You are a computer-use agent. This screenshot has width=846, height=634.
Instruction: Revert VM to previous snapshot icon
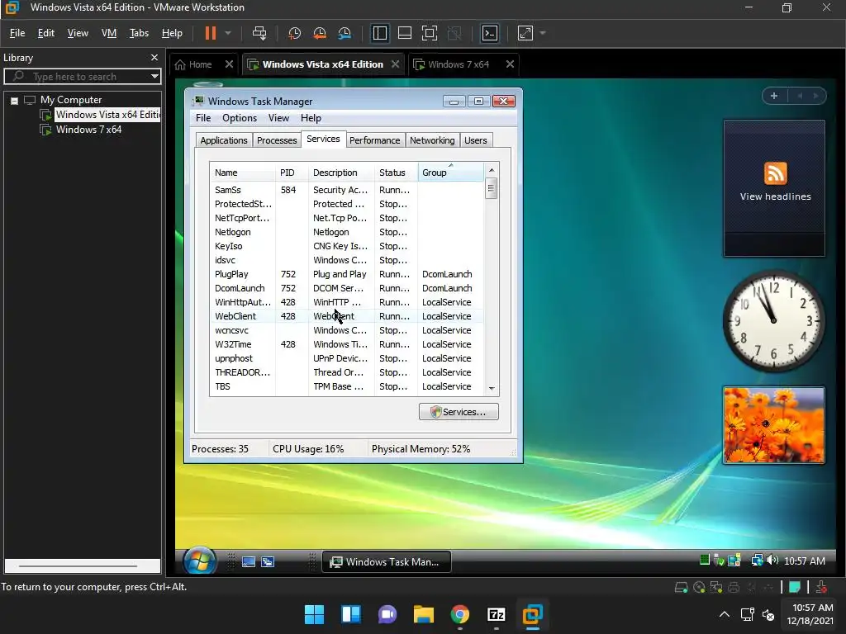pyautogui.click(x=320, y=33)
